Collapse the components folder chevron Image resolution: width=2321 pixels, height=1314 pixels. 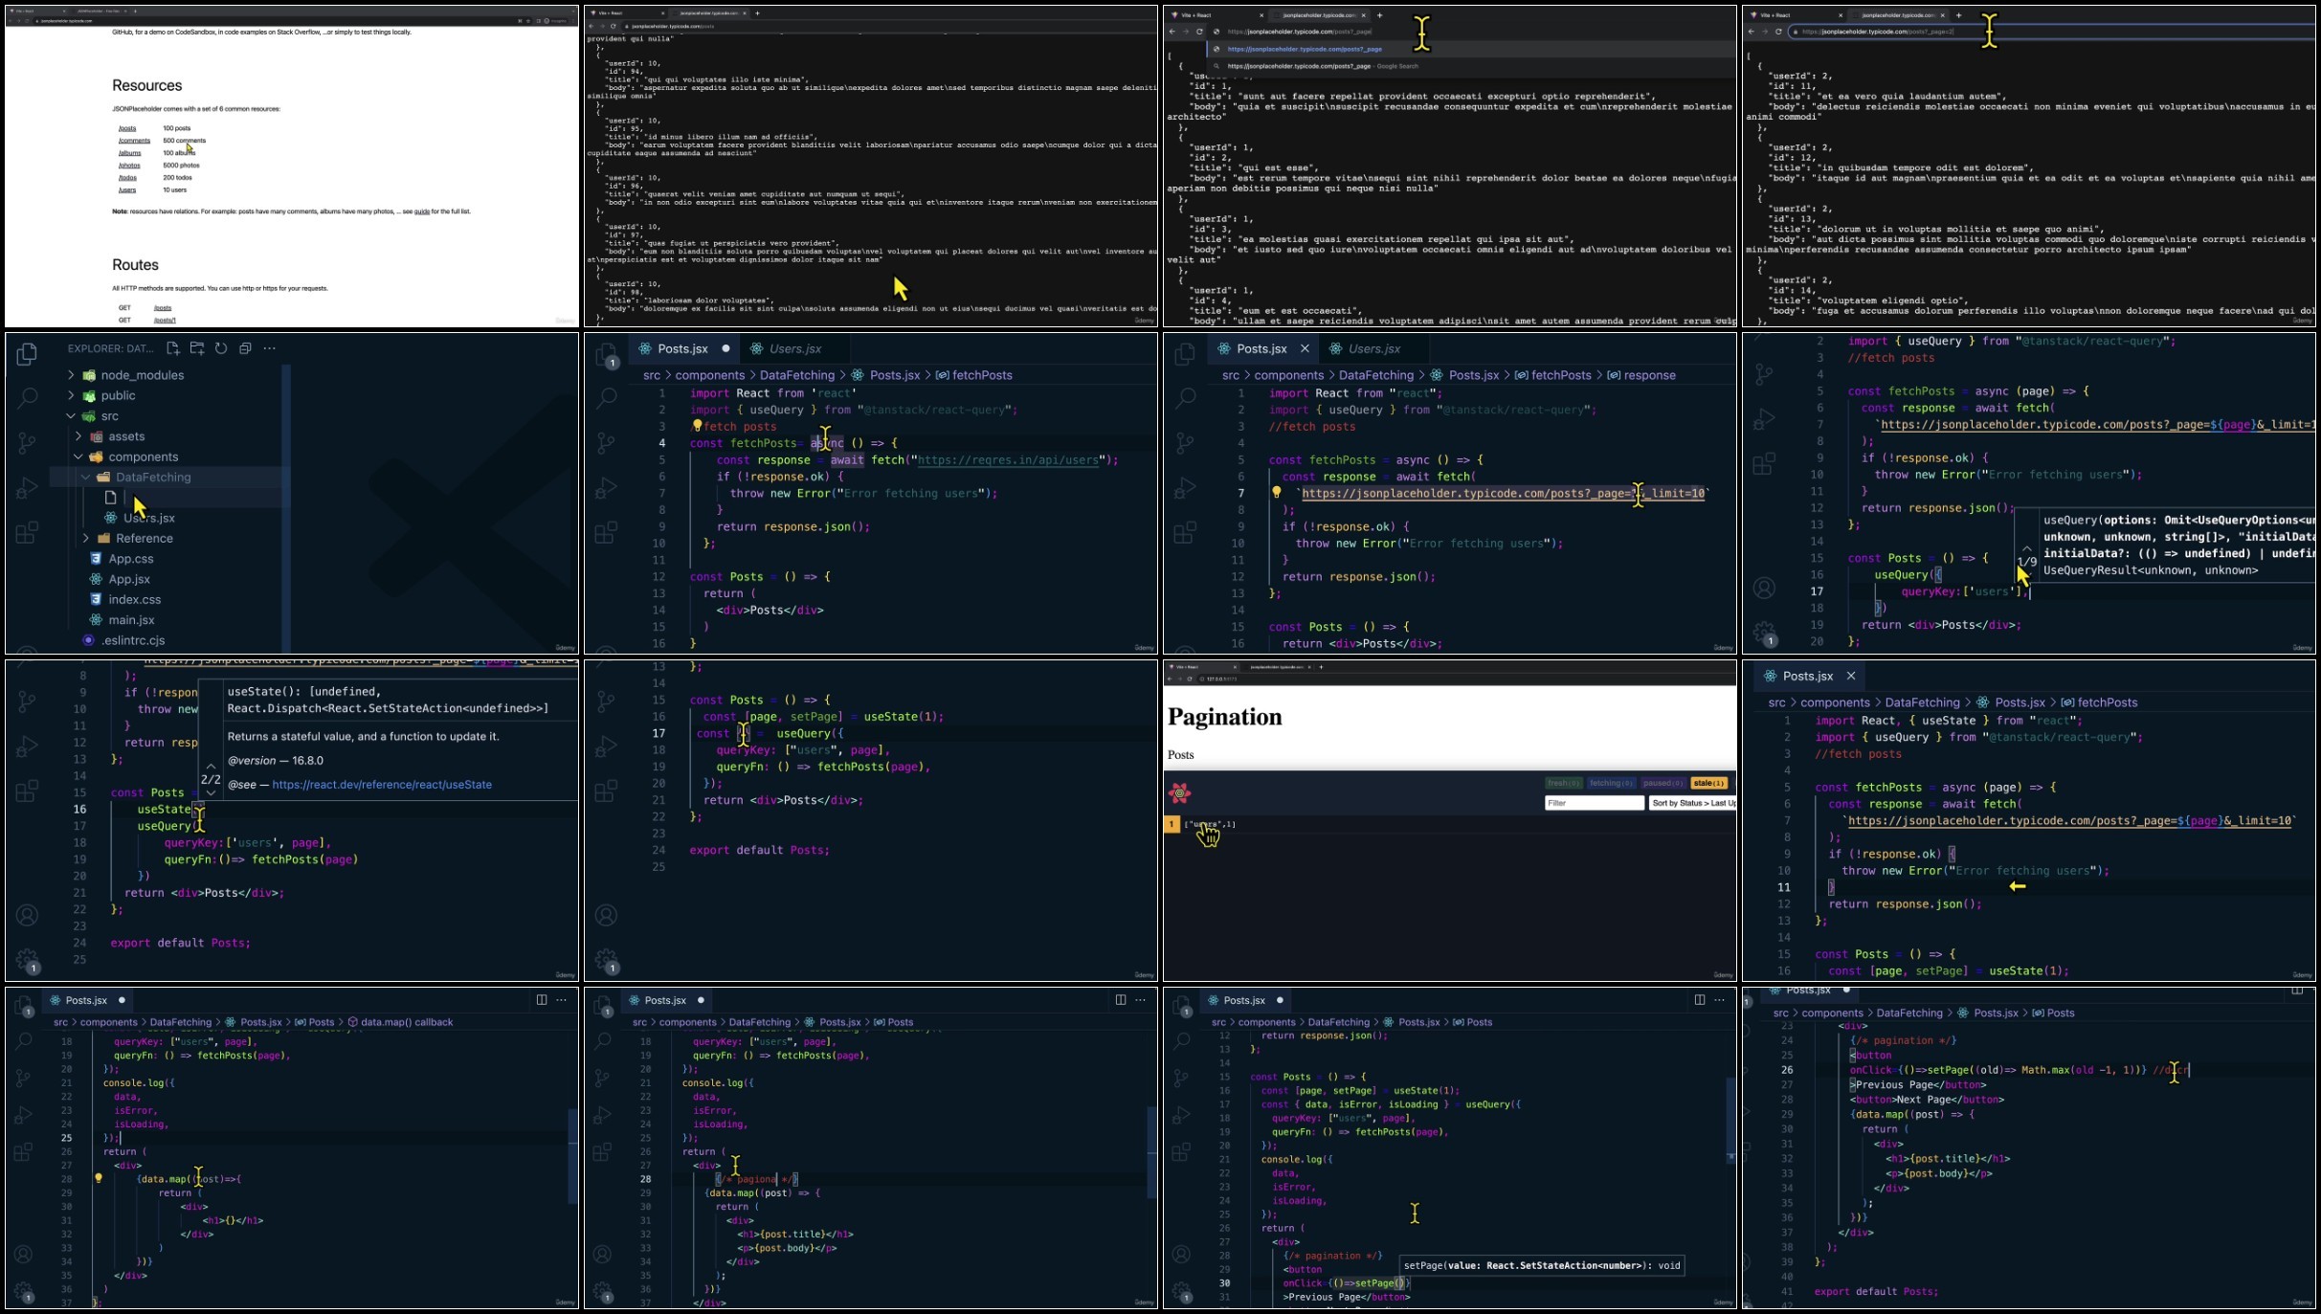coord(78,457)
